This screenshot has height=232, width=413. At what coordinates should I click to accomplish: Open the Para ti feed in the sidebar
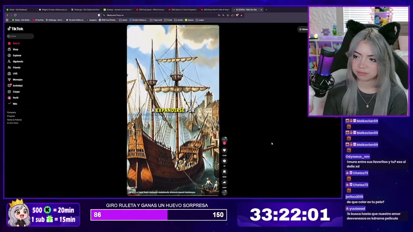(14, 43)
